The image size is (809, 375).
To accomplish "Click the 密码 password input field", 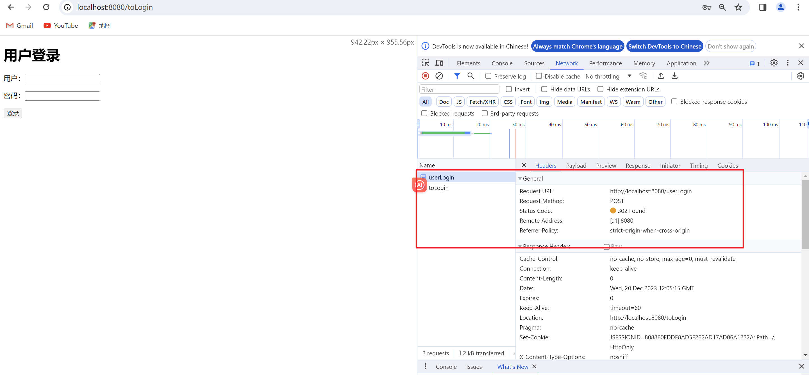I will (62, 96).
